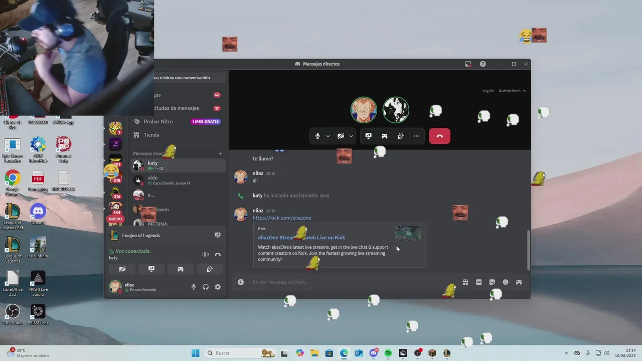Send a gift with the gift icon

pos(465,282)
